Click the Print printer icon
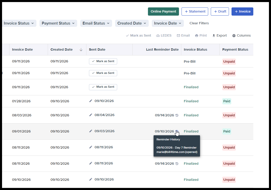Viewport: 271px width, 190px height. coord(196,36)
